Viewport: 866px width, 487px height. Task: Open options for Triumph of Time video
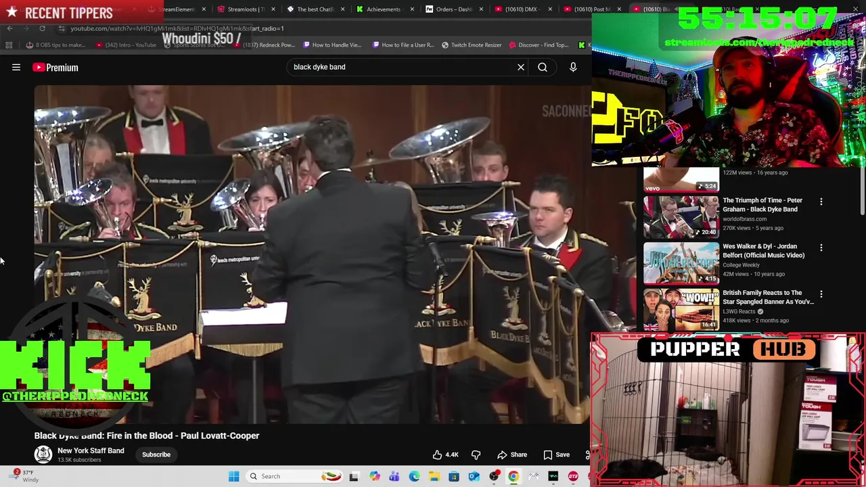coord(821,202)
